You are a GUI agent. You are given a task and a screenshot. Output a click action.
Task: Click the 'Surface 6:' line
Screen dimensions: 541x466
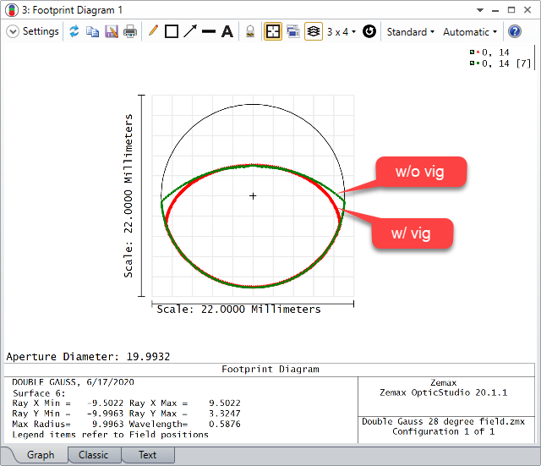click(39, 393)
